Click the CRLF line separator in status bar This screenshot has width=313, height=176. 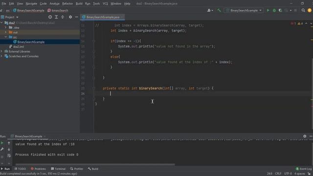(278, 174)
